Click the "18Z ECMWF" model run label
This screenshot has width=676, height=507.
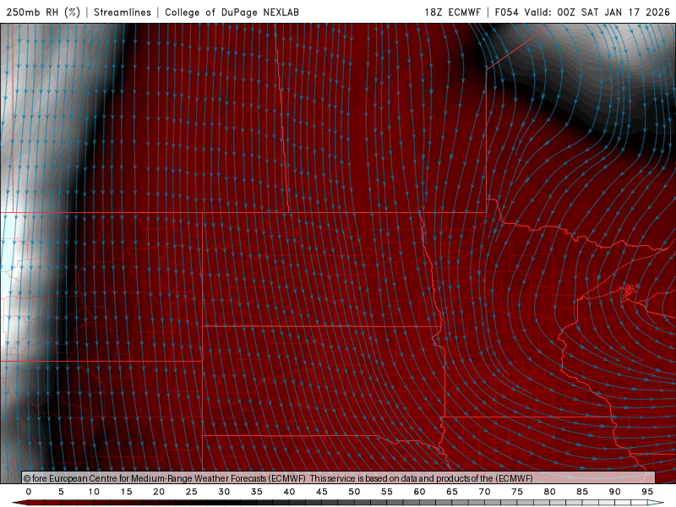click(452, 12)
